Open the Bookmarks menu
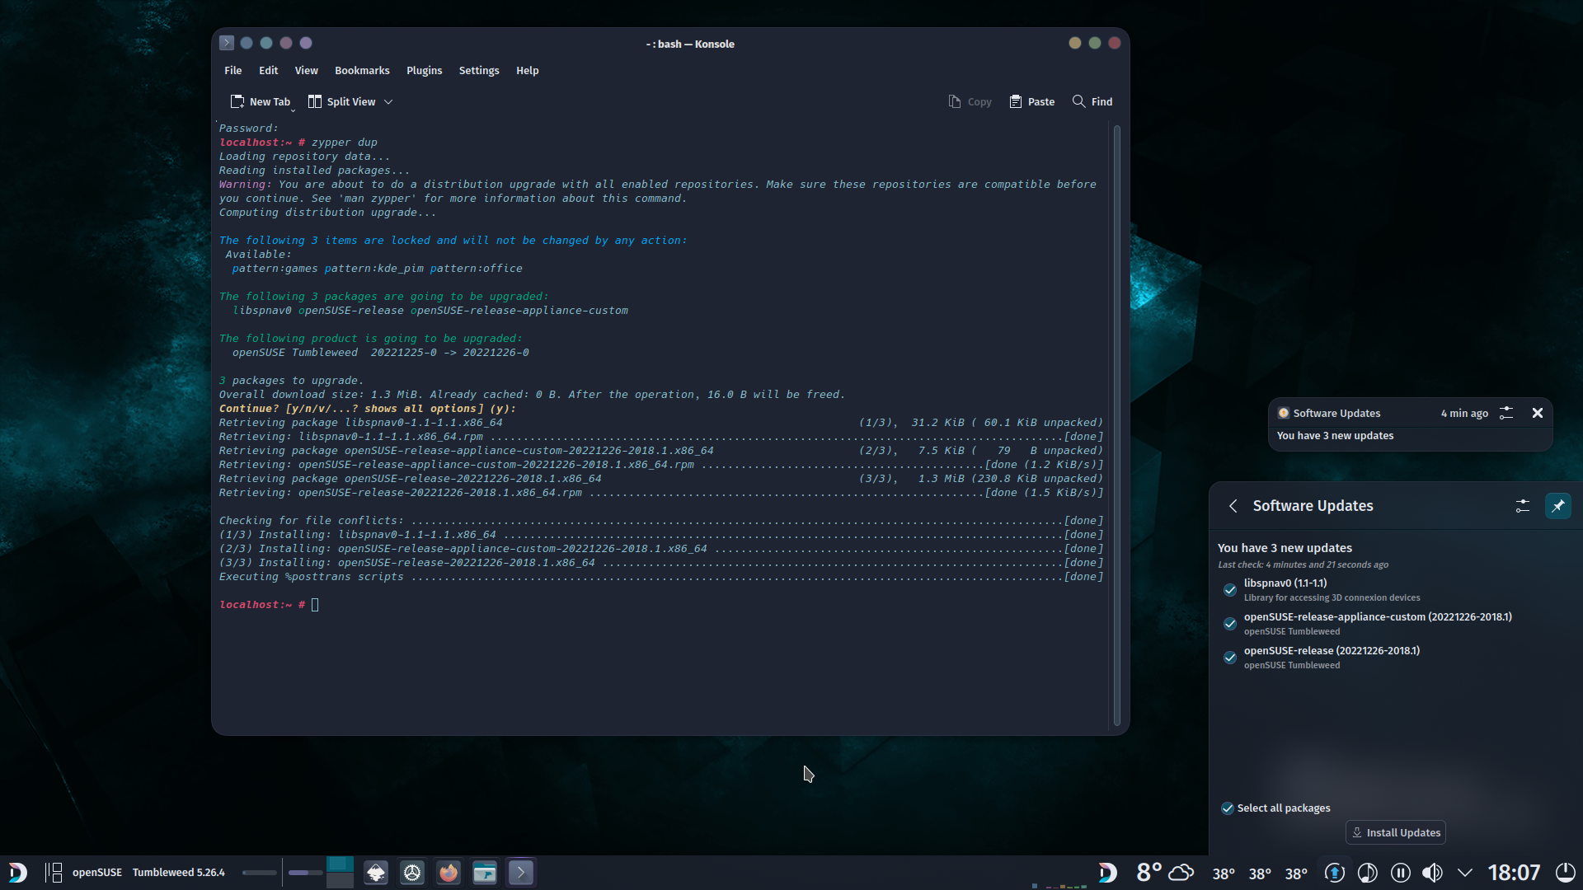Image resolution: width=1583 pixels, height=890 pixels. (362, 71)
